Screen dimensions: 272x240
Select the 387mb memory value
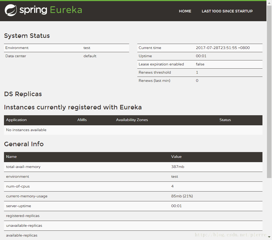178,167
